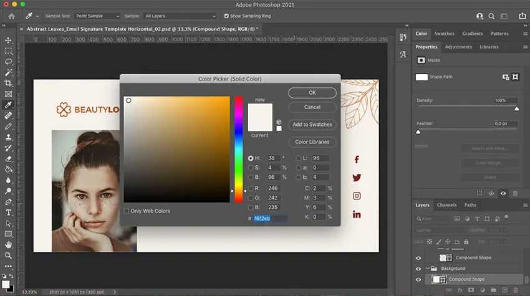This screenshot has width=530, height=296.
Task: Open the Properties panel flyout menu
Action: 525,47
